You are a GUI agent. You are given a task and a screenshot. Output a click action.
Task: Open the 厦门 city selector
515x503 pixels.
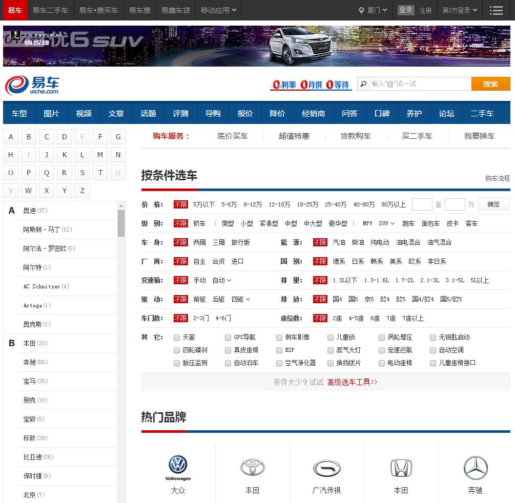tap(374, 10)
